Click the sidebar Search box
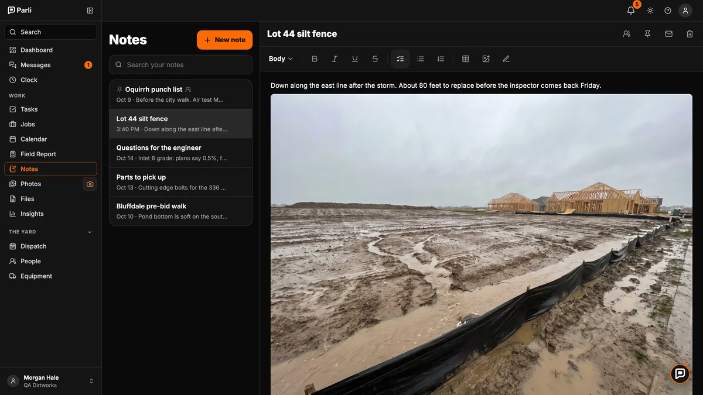Screen dimensions: 703x395 51,32
